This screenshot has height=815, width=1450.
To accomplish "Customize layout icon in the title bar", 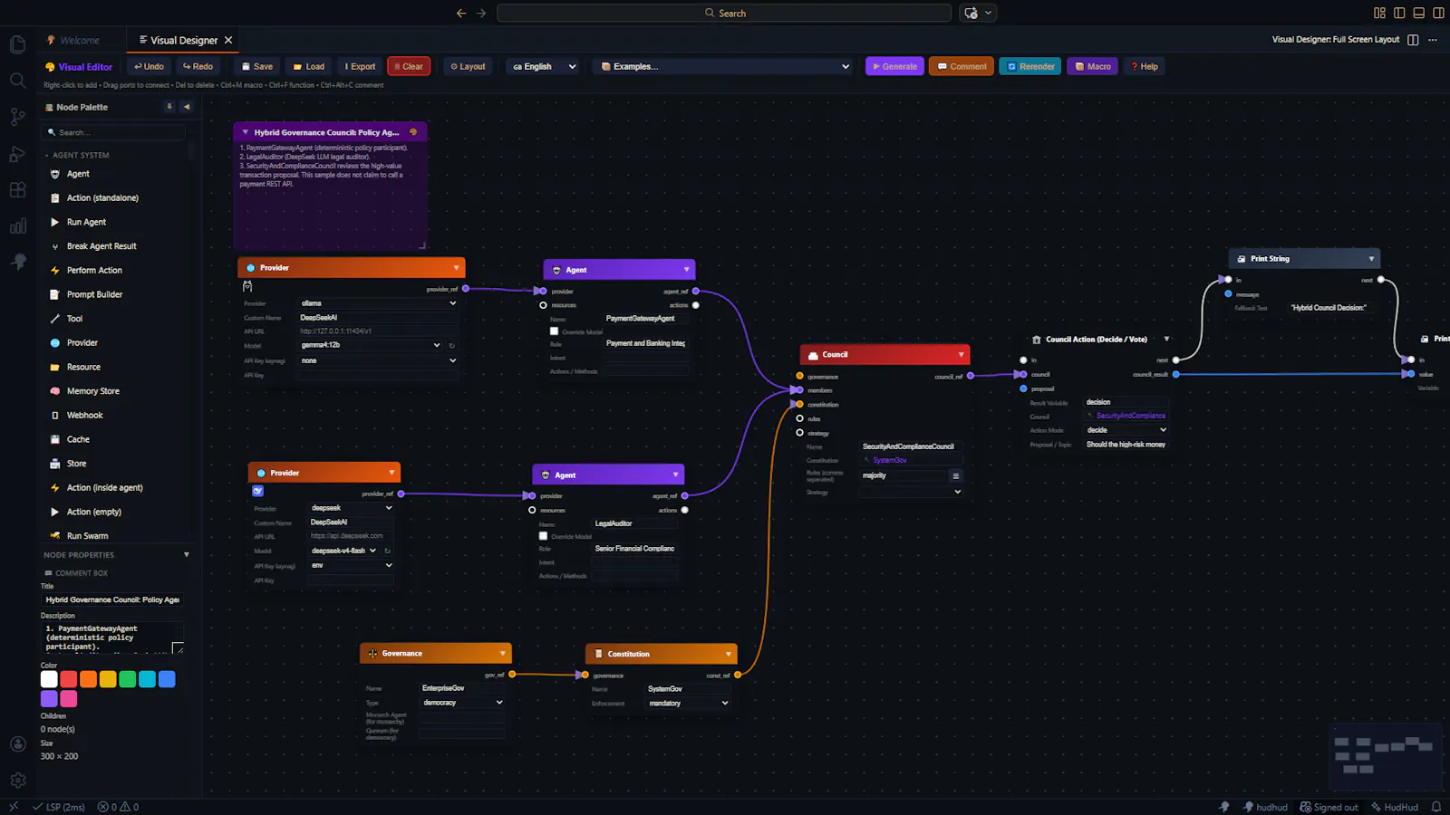I will (1379, 13).
